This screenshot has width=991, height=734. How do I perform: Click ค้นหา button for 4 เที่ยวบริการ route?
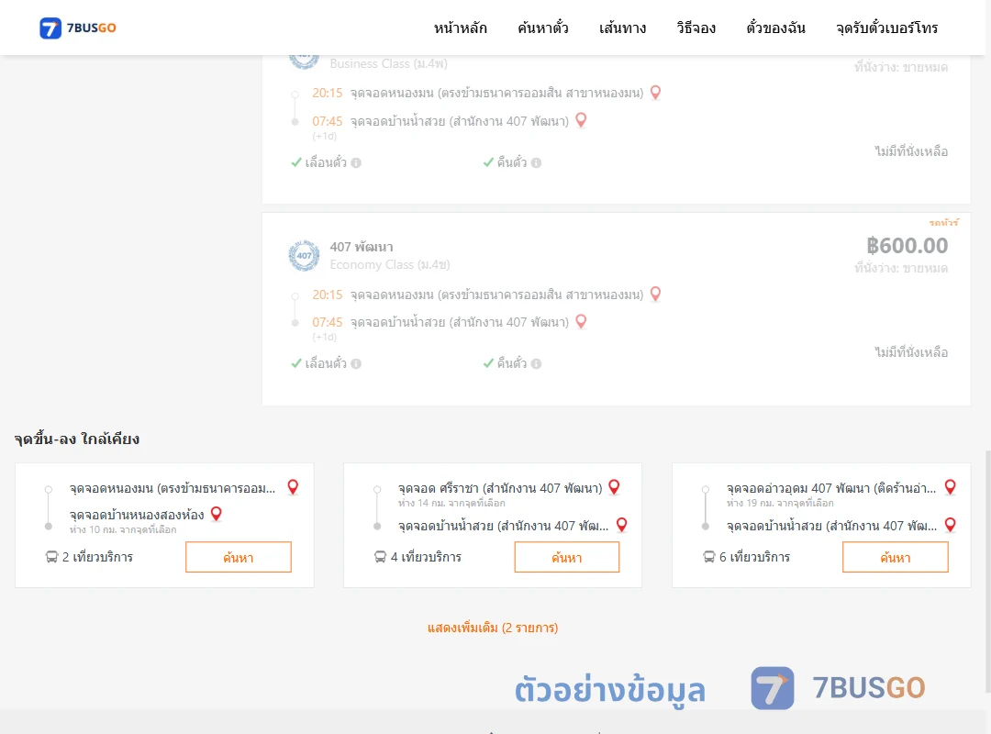[x=567, y=557]
